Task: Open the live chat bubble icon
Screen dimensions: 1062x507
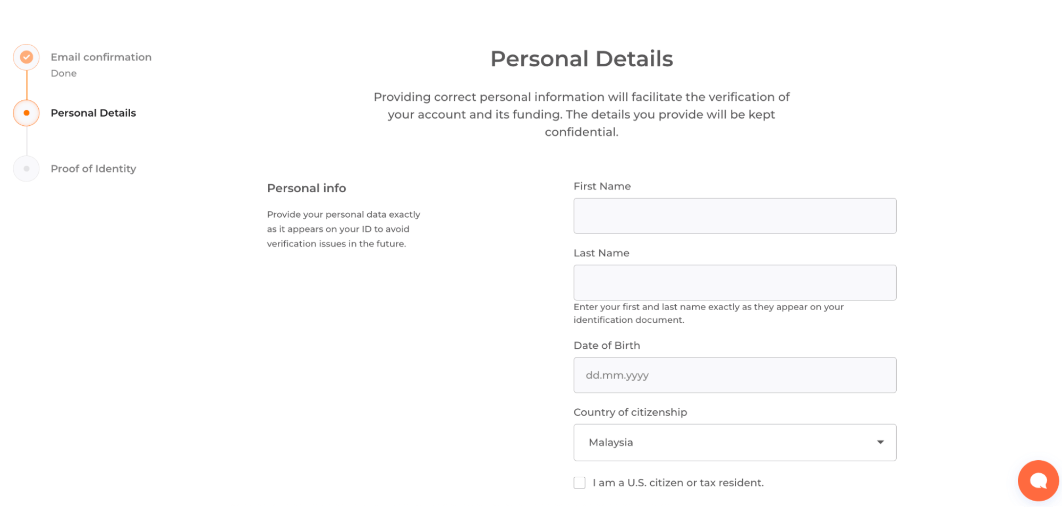Action: 1038,480
